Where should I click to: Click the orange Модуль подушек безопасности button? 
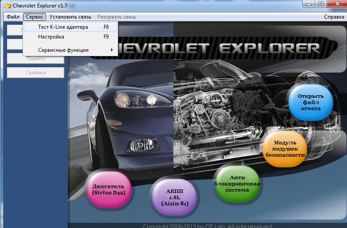pos(285,149)
